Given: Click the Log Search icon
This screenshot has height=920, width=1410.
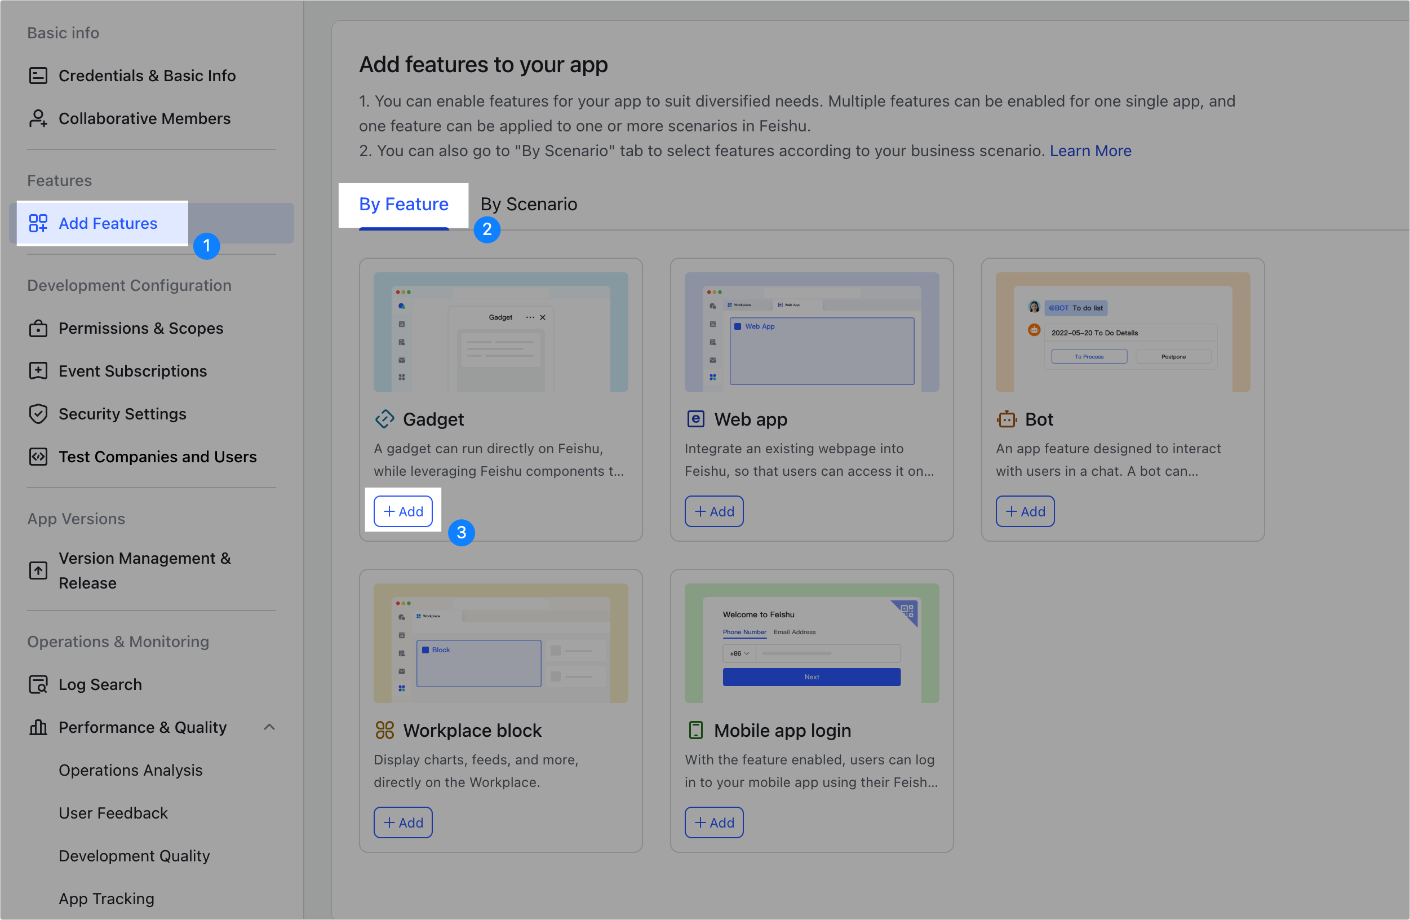Looking at the screenshot, I should [x=38, y=685].
